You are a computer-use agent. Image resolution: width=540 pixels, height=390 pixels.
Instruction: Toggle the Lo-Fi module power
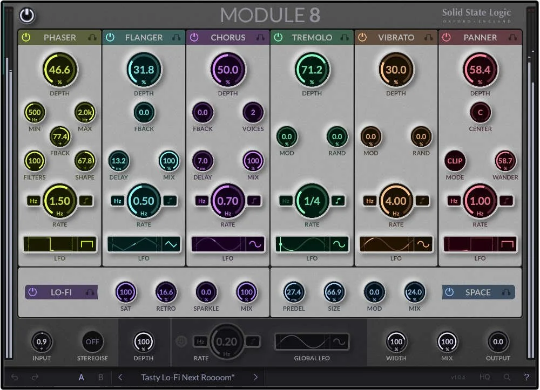click(x=32, y=292)
